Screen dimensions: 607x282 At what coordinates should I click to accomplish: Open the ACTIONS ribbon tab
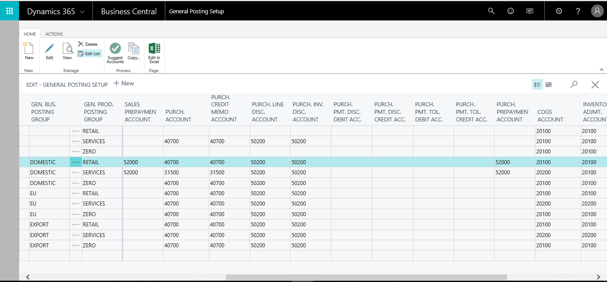tap(54, 34)
